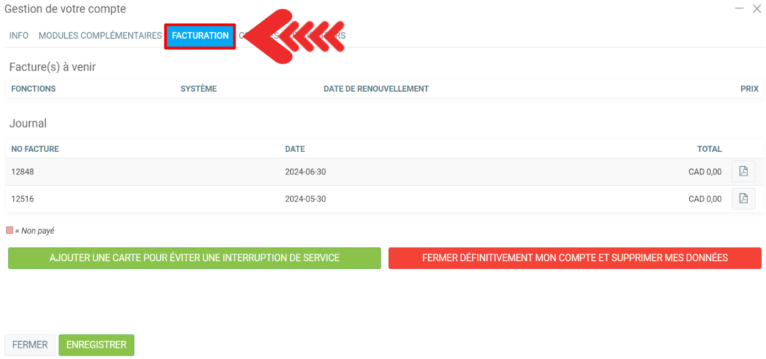Switch to the INFO tab
The height and width of the screenshot is (359, 766).
tap(19, 36)
